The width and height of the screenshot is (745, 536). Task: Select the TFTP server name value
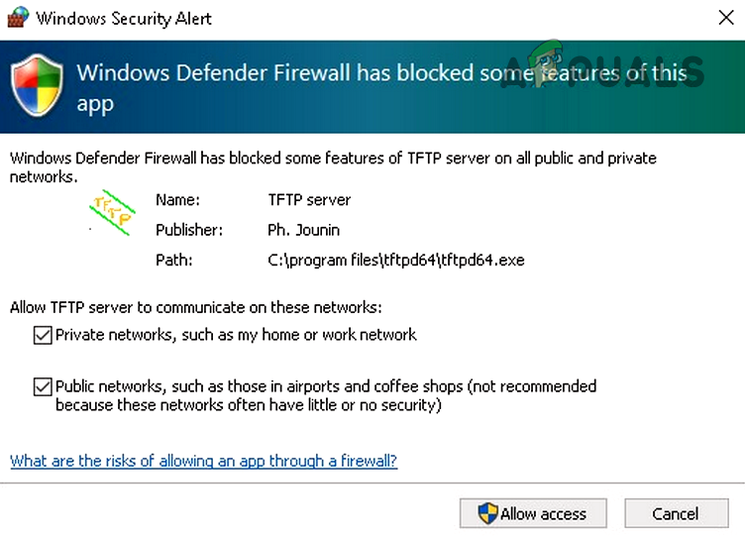(x=309, y=199)
